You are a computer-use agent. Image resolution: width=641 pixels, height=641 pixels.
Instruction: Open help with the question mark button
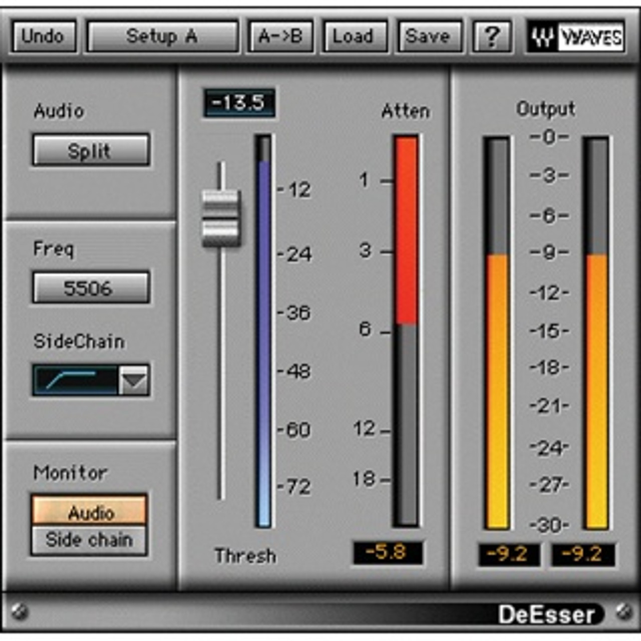(492, 36)
